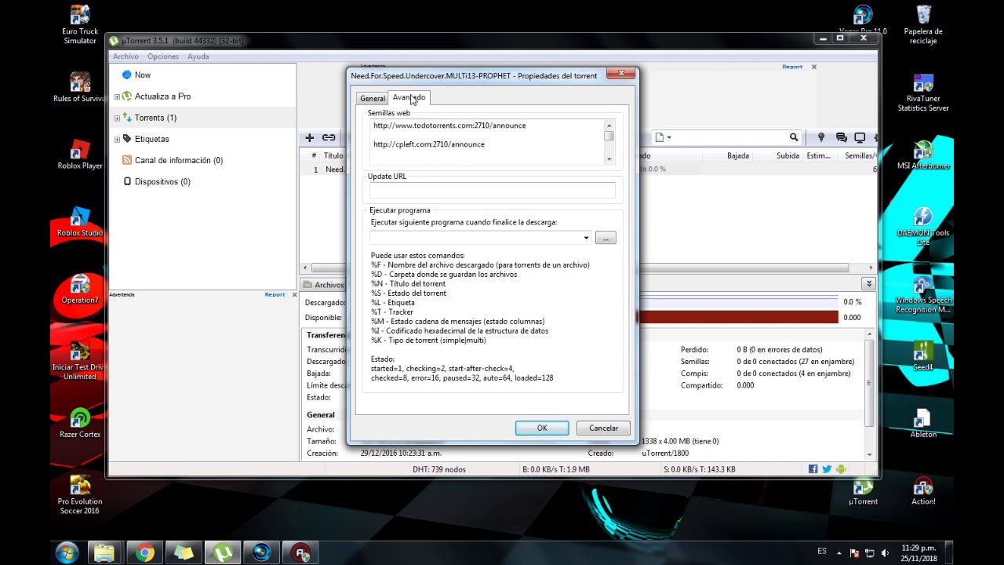Select Dispositivos (0) in the sidebar
Screen dimensions: 1004x565
[162, 181]
